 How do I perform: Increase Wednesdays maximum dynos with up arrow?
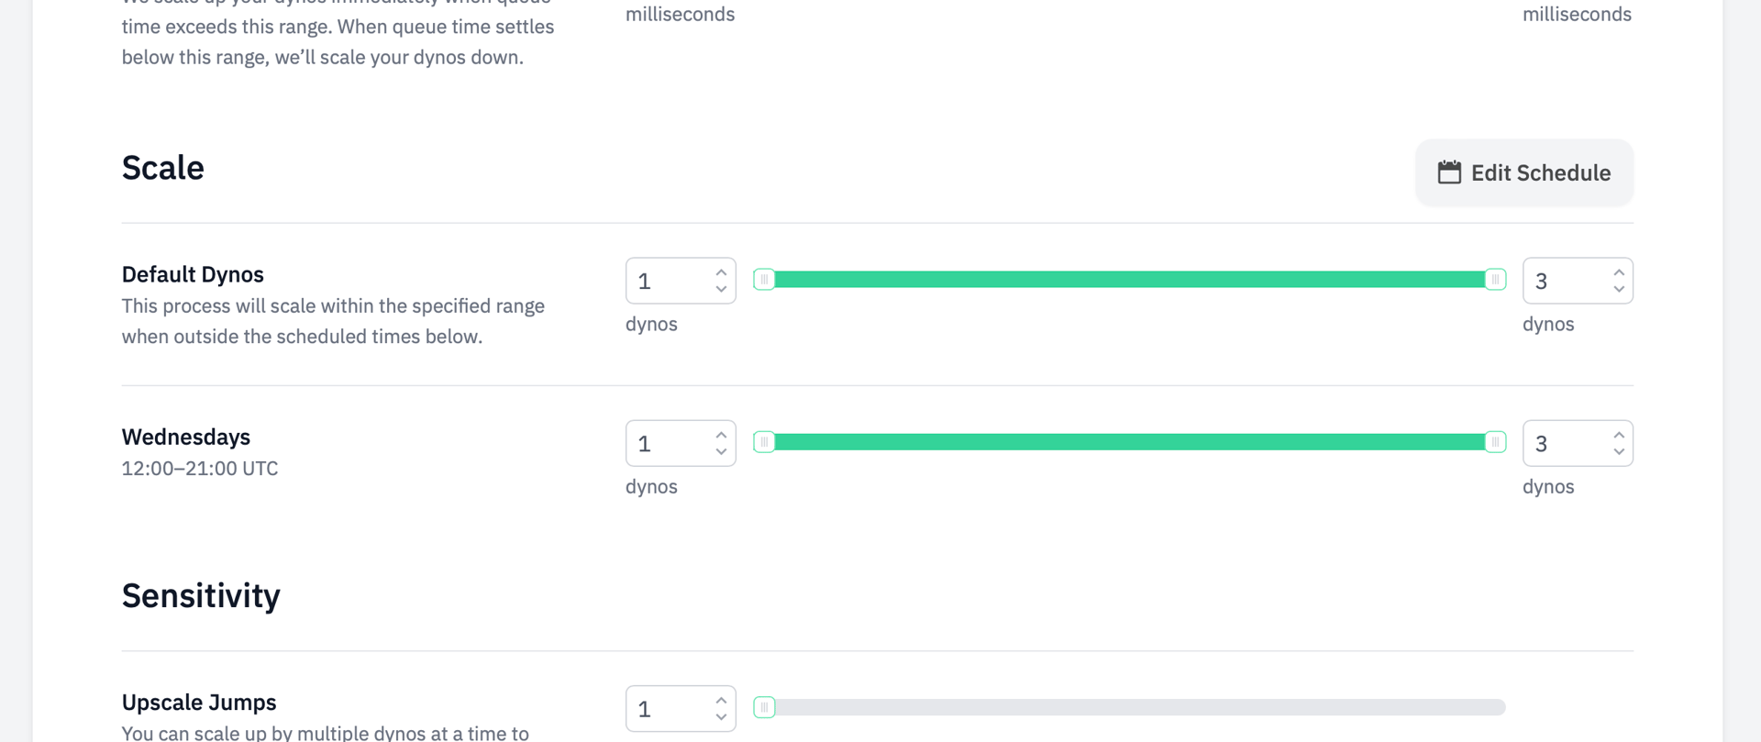(1619, 435)
